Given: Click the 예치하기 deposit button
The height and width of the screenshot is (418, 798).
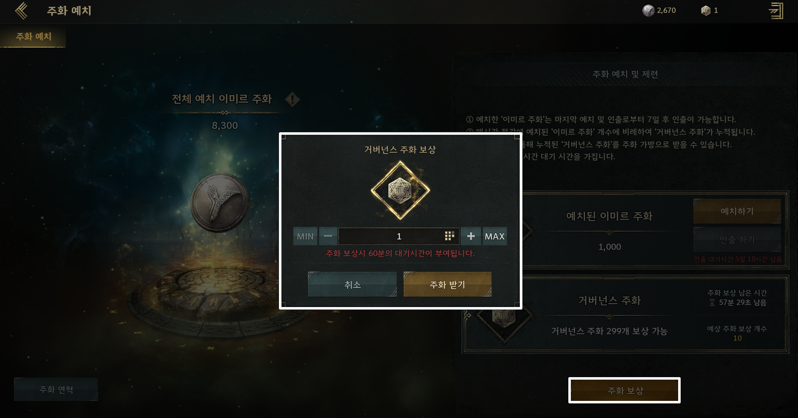Looking at the screenshot, I should pyautogui.click(x=737, y=211).
